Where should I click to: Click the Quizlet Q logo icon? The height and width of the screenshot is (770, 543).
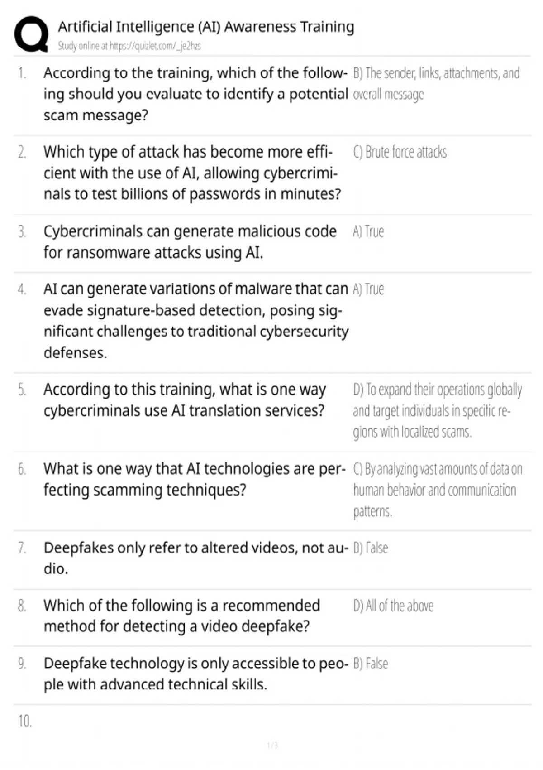(31, 34)
